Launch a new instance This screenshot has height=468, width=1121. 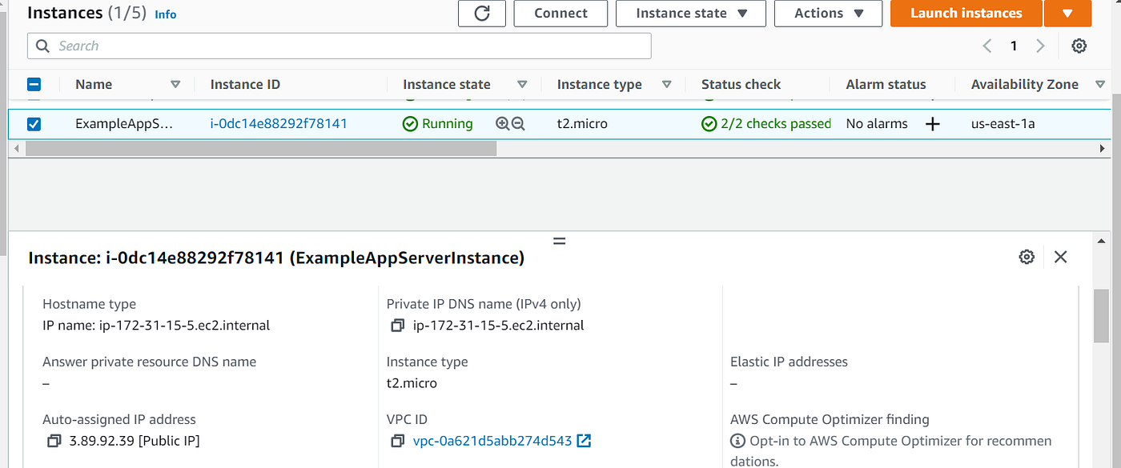coord(966,13)
